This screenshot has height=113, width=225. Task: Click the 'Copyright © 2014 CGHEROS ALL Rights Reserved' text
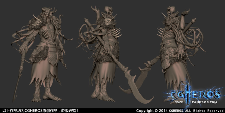pyautogui.click(x=180, y=111)
